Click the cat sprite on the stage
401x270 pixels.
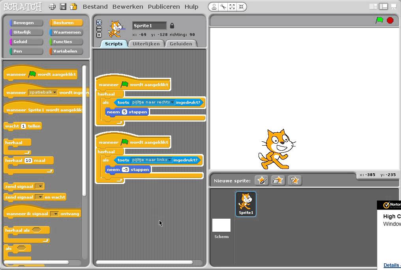tap(277, 150)
